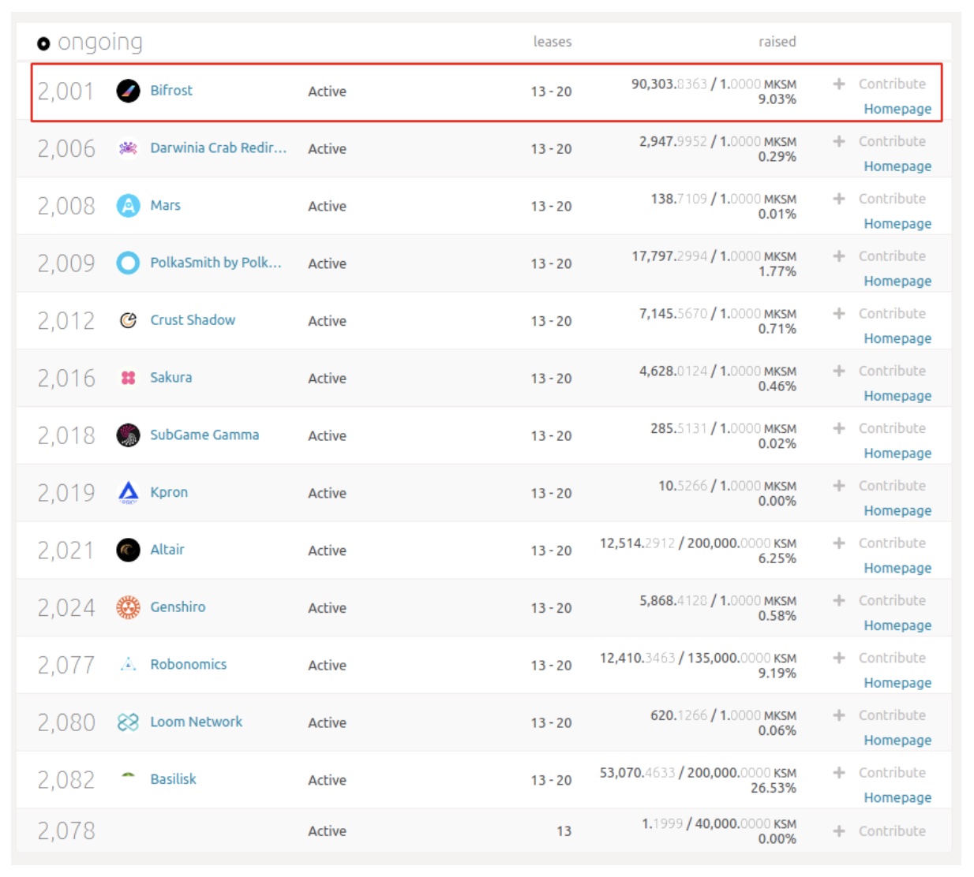The height and width of the screenshot is (877, 974).
Task: Click the plus icon in parachain 2,078 row
Action: pos(839,831)
